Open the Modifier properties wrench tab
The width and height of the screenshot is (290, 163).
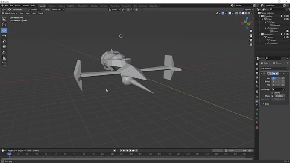(257, 101)
